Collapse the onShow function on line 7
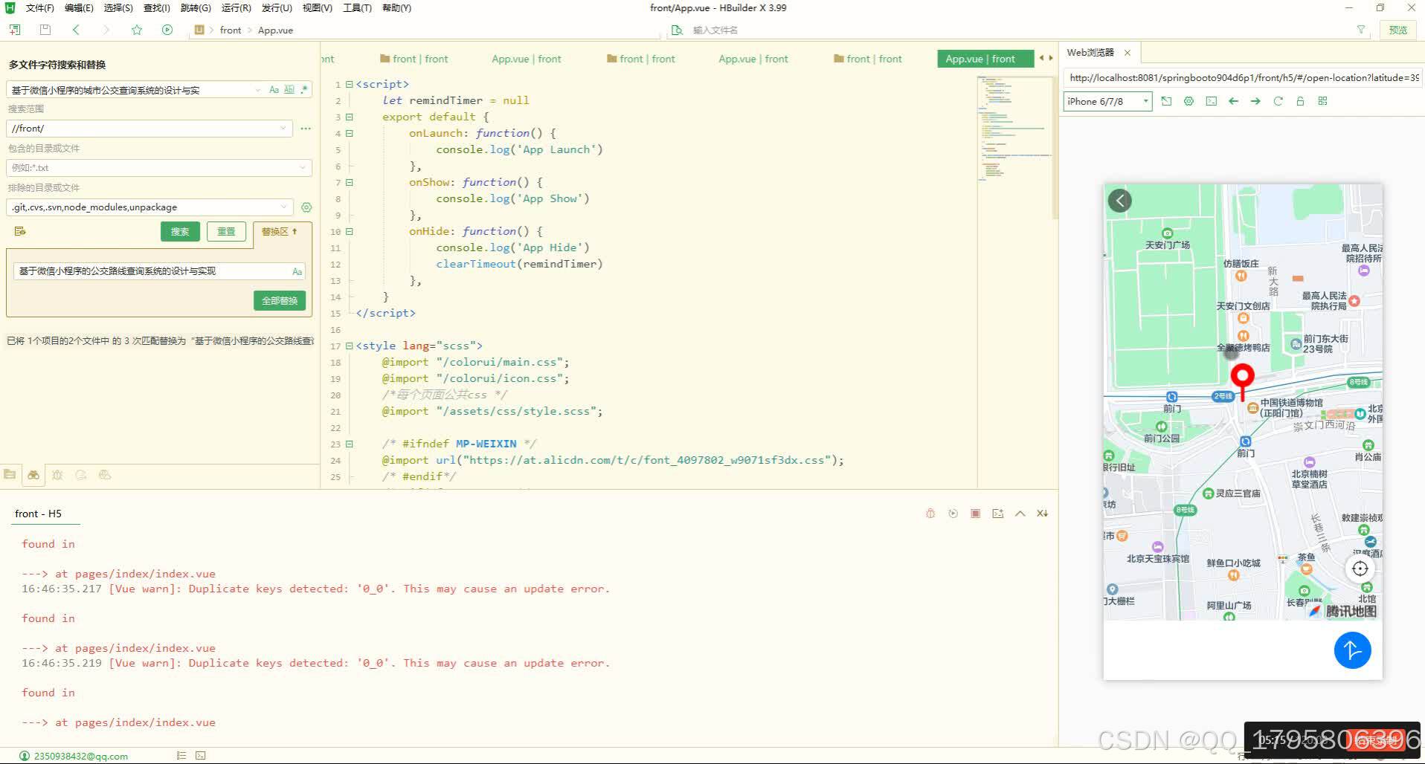 349,183
